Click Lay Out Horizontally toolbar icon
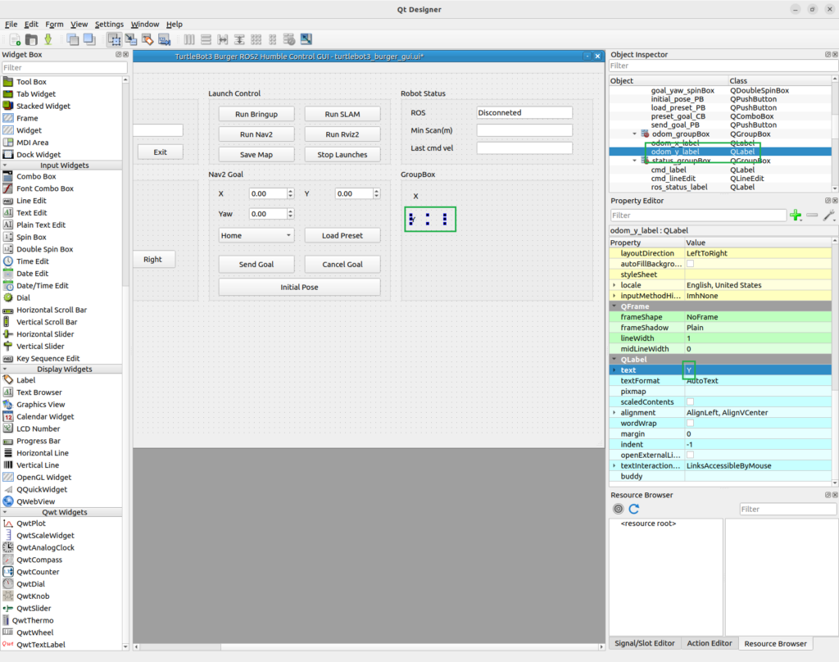This screenshot has height=662, width=839. click(189, 39)
